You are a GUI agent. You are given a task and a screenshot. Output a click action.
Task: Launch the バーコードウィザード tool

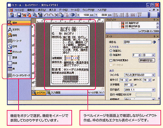(19, 75)
